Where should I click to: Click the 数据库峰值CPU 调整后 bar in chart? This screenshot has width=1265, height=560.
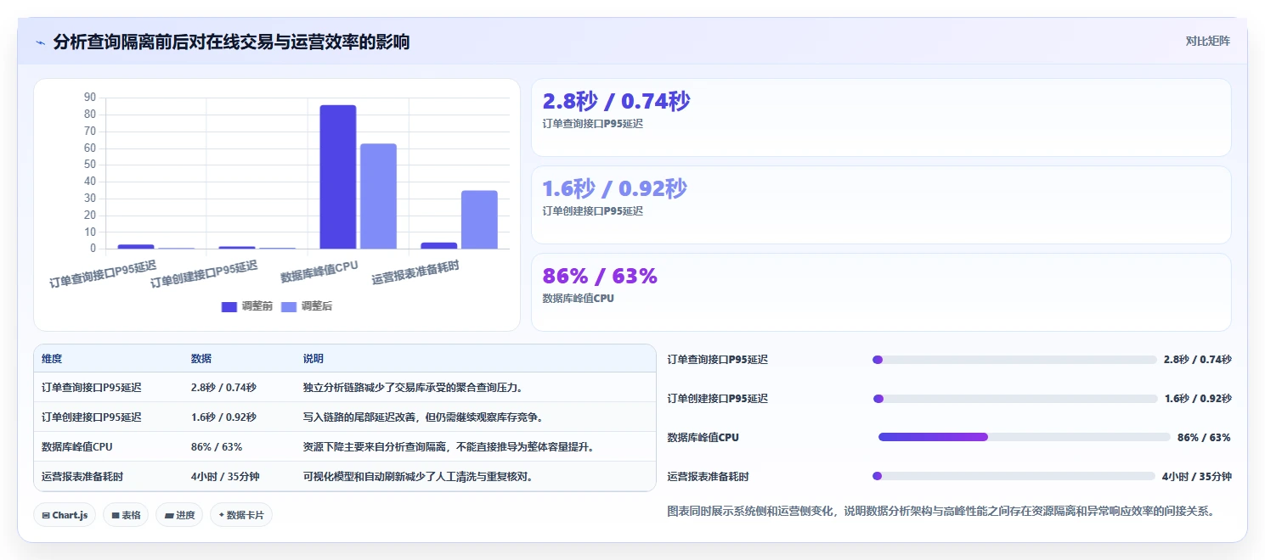coord(378,196)
